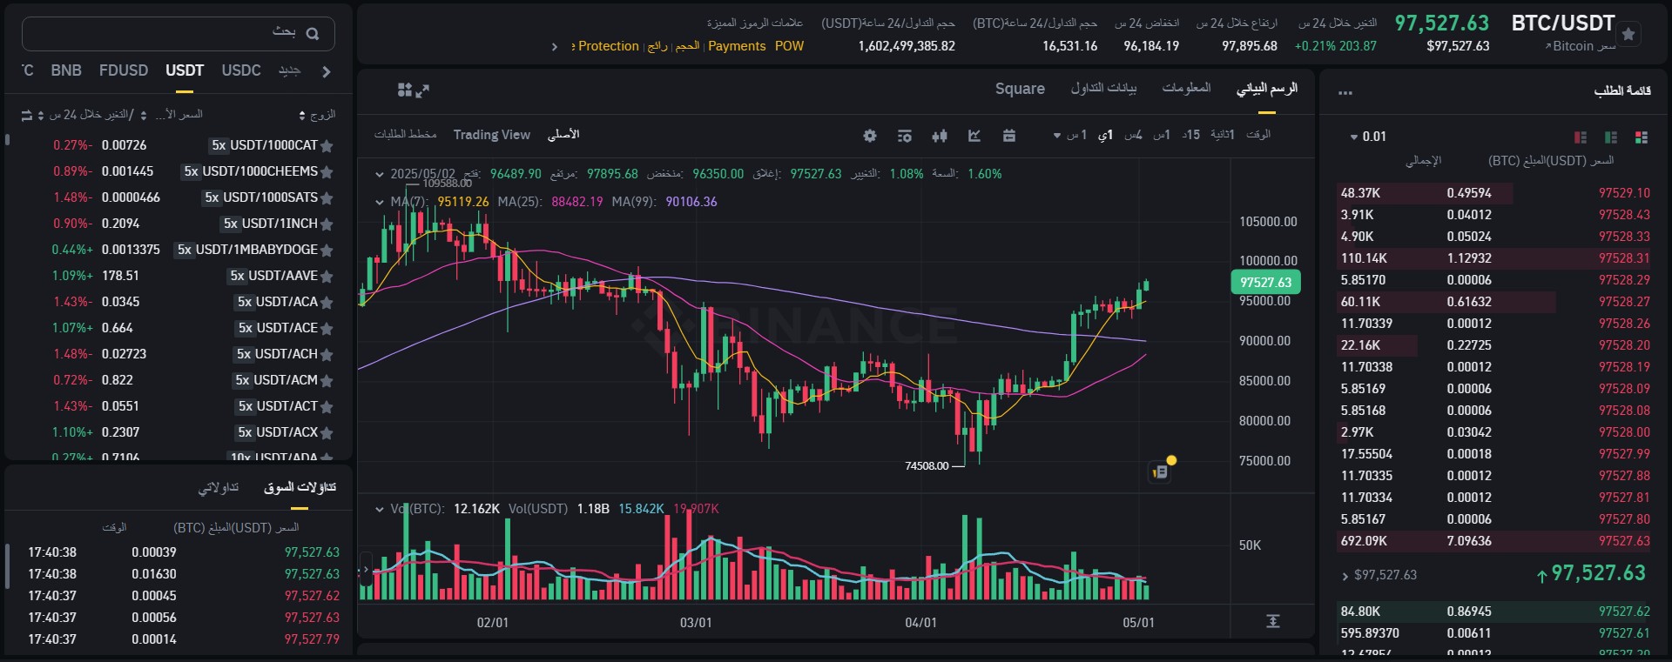Open chart settings gear

[869, 136]
